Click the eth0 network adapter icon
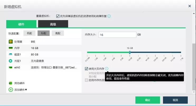Image resolution: width=196 pixels, height=106 pixels. coord(11,68)
